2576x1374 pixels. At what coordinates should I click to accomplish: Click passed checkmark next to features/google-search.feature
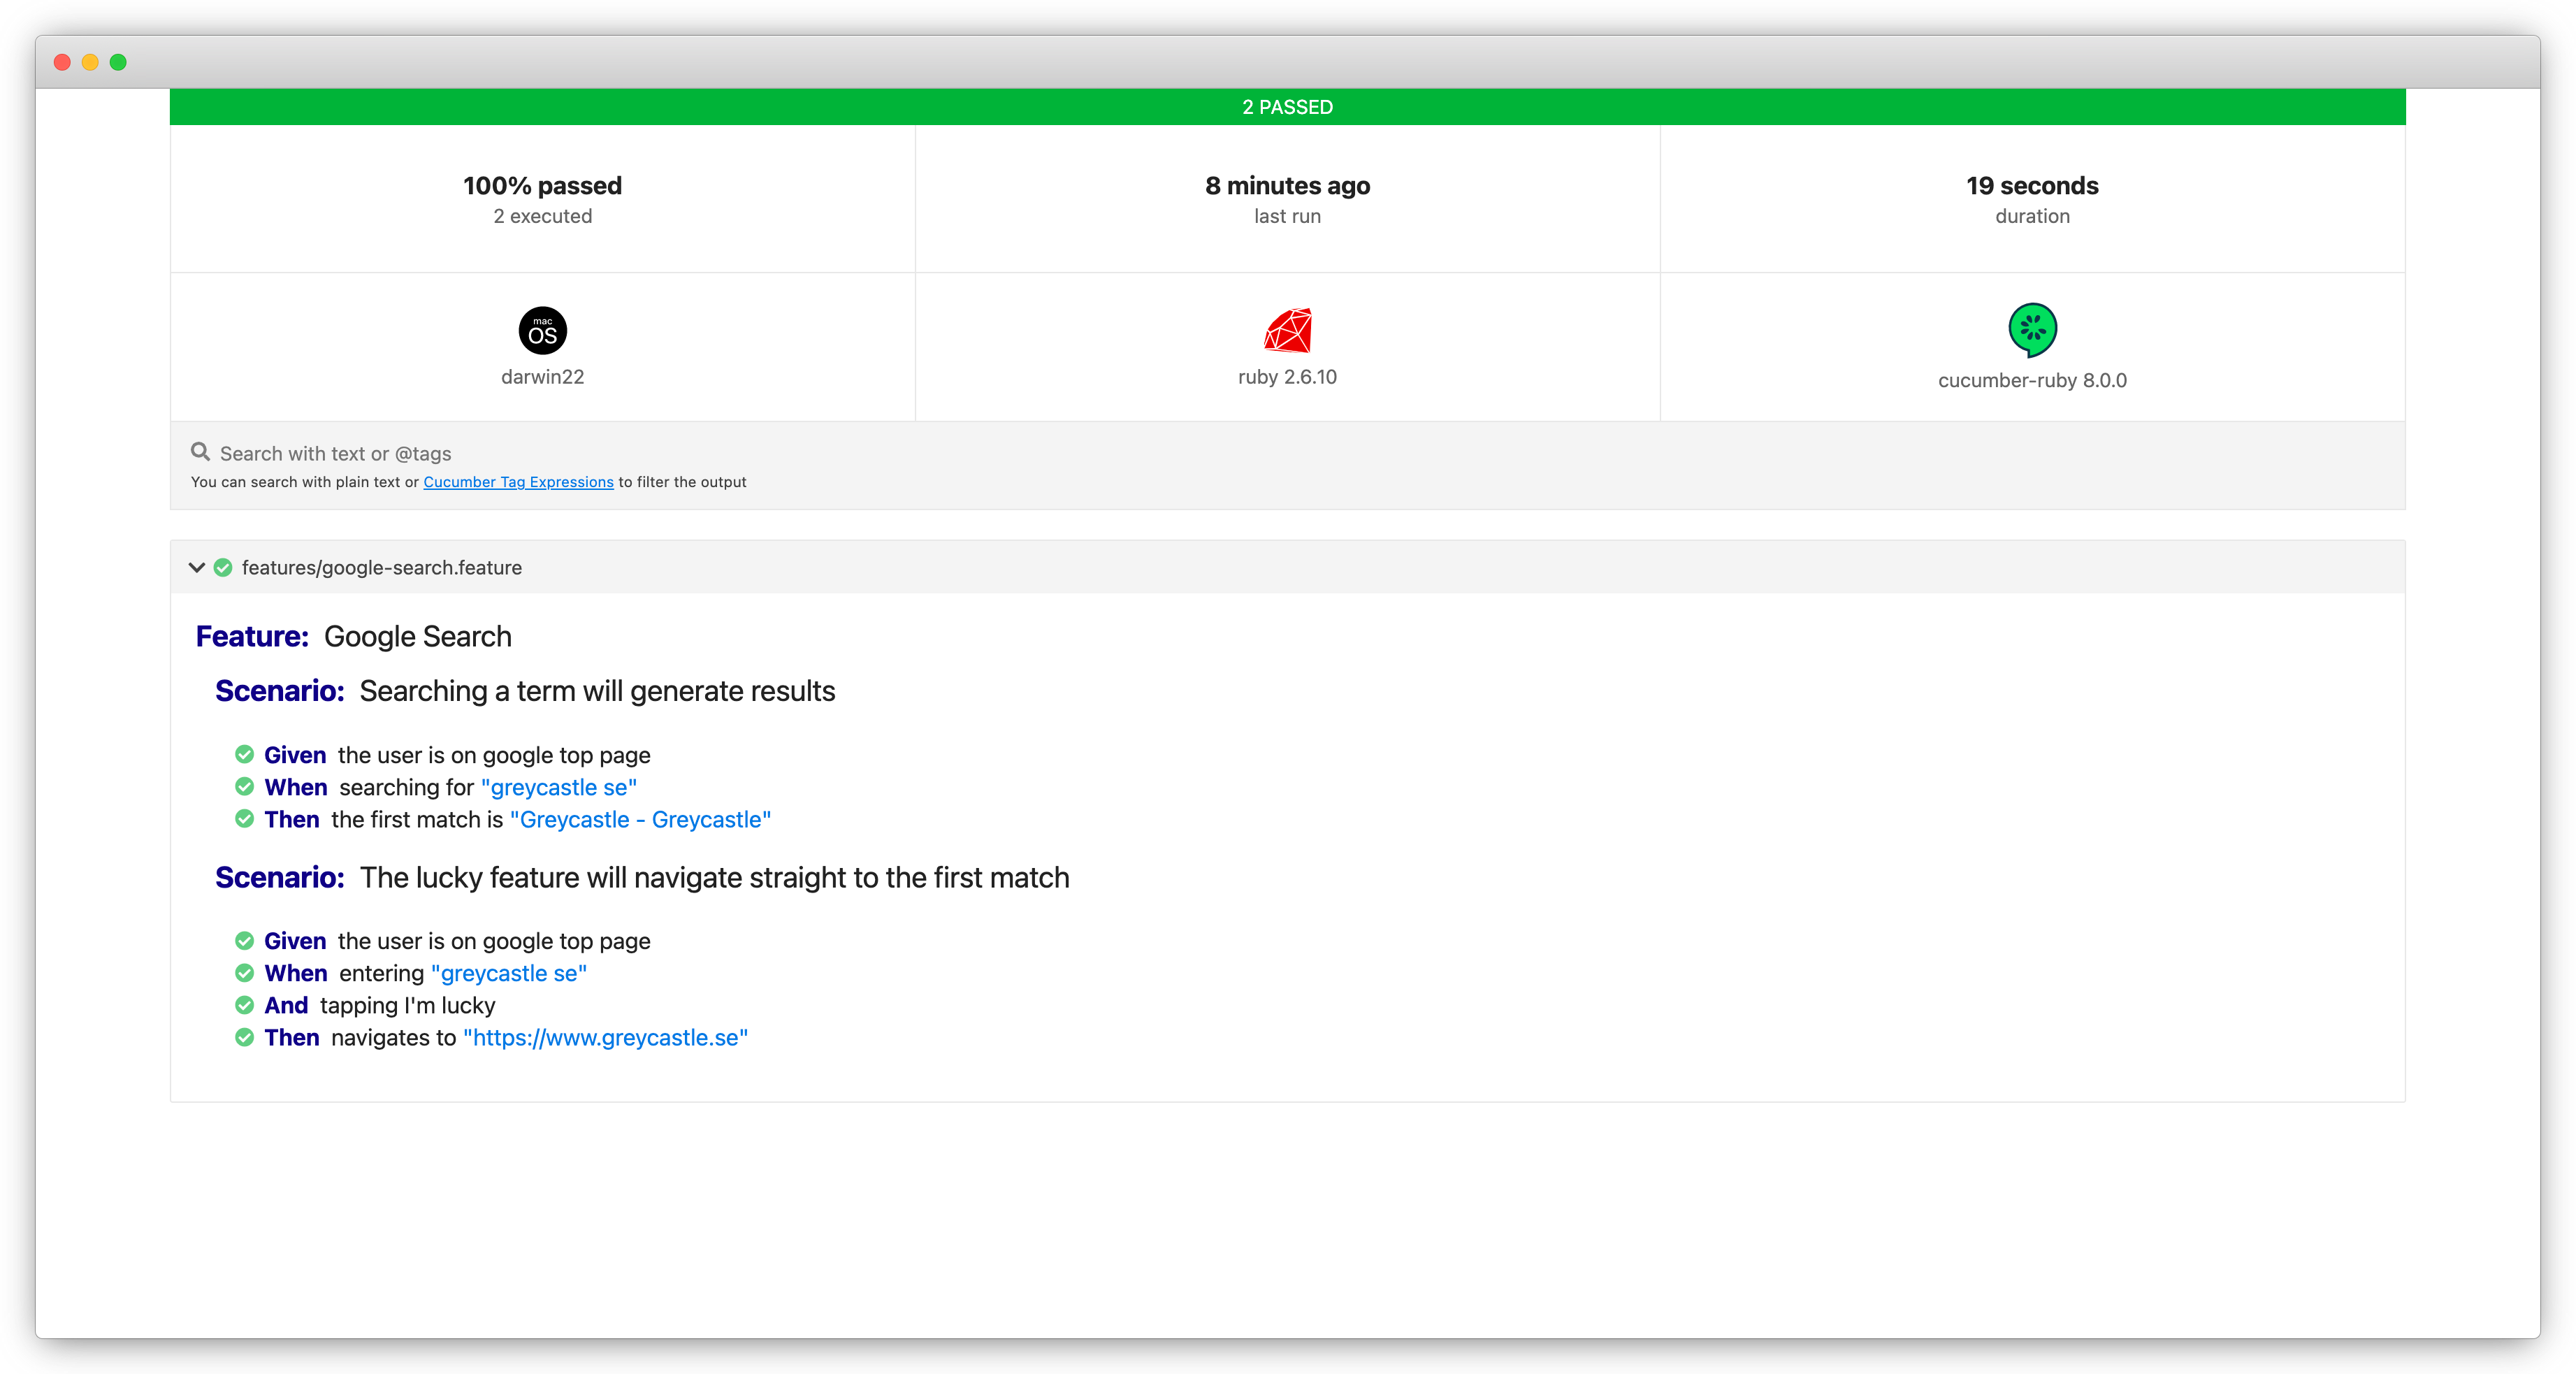pos(223,568)
